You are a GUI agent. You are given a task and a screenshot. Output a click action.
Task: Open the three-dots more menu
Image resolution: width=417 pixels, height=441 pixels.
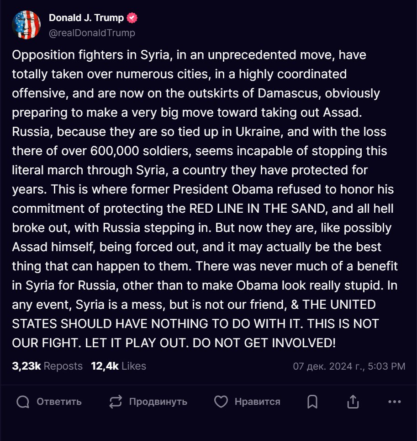[x=395, y=402]
